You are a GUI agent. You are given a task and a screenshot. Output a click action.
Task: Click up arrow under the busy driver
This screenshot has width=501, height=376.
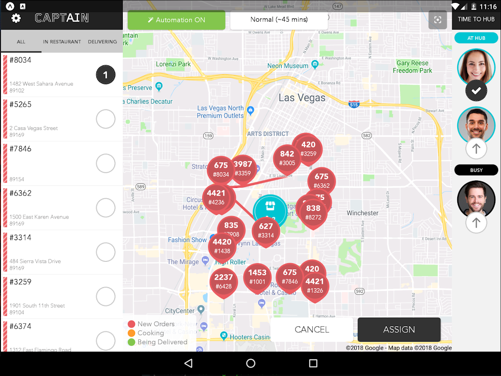[476, 222]
